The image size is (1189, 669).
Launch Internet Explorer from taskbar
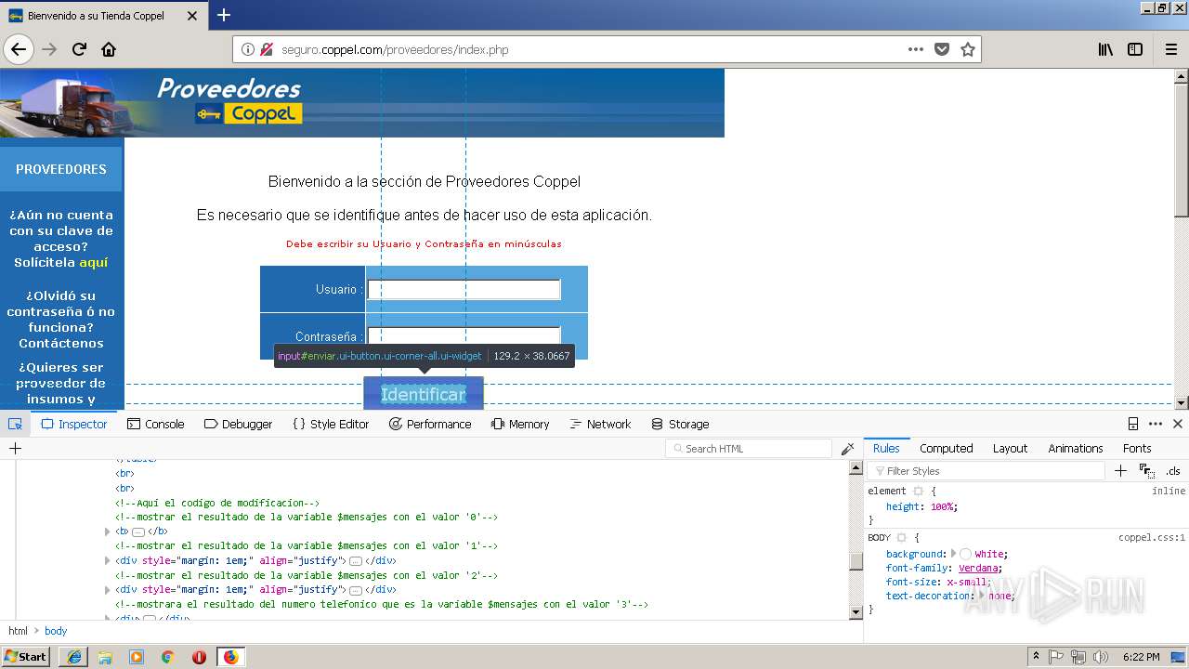point(73,656)
